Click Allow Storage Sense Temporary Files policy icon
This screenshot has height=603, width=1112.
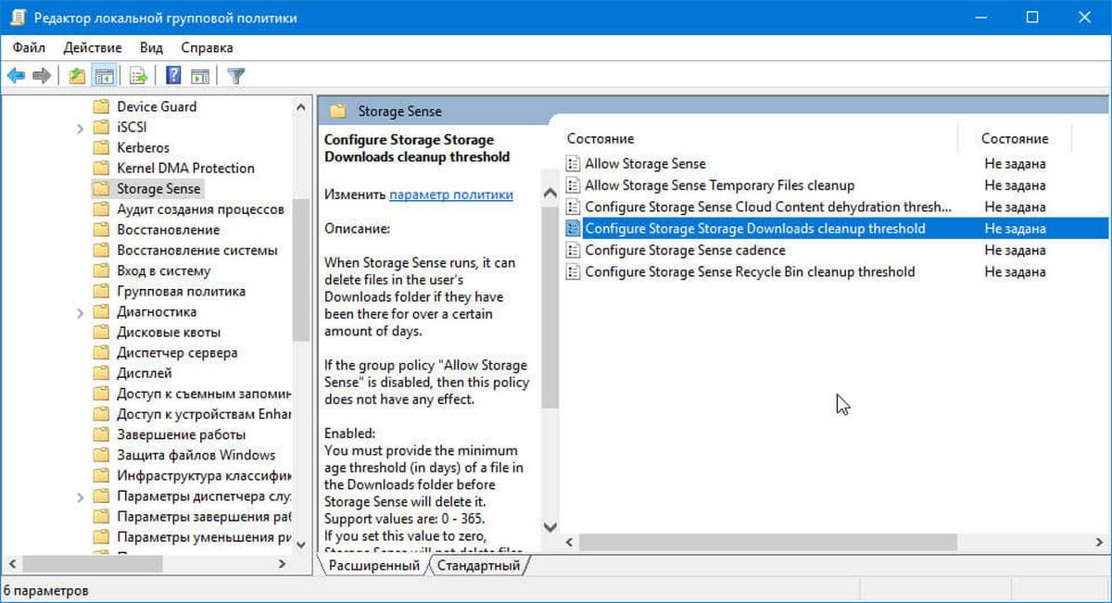pyautogui.click(x=574, y=185)
